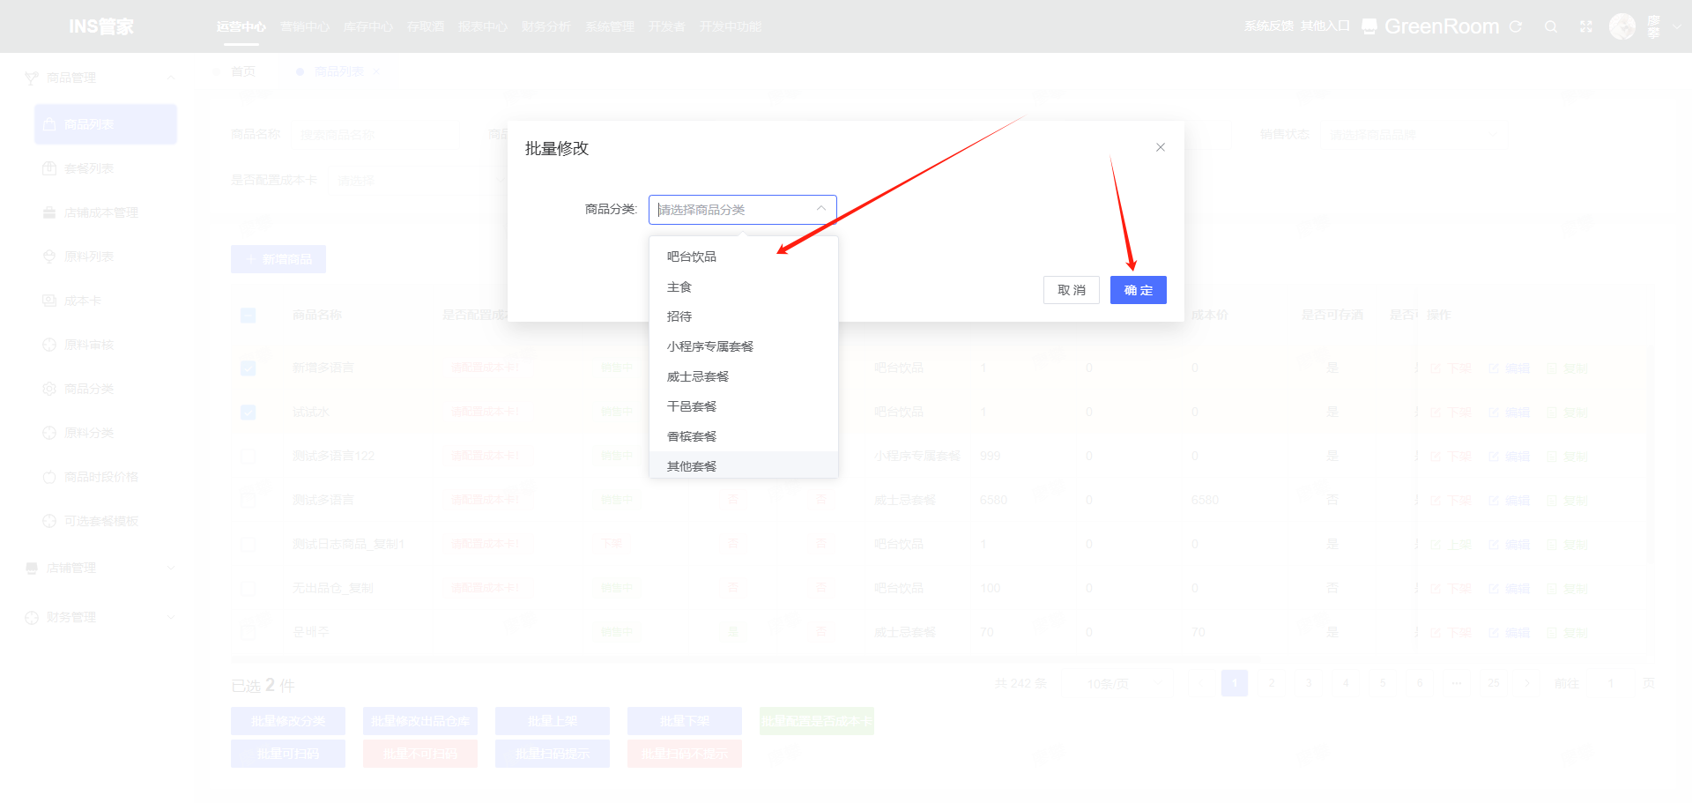Image resolution: width=1692 pixels, height=803 pixels.
Task: Click 编辑 for the 新增多语言 row
Action: coord(1510,368)
